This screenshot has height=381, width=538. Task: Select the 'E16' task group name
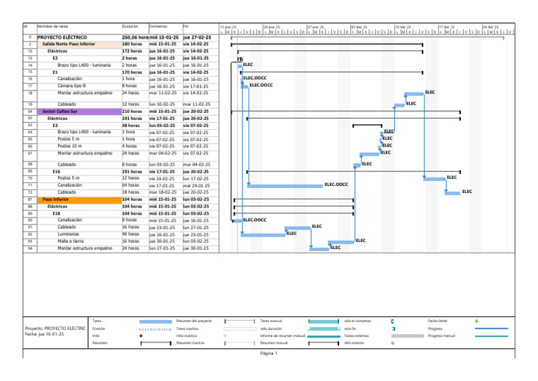pos(56,171)
